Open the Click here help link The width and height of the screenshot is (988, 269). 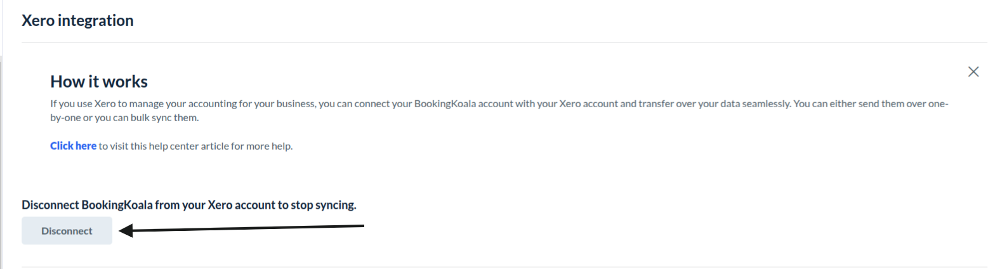(73, 146)
